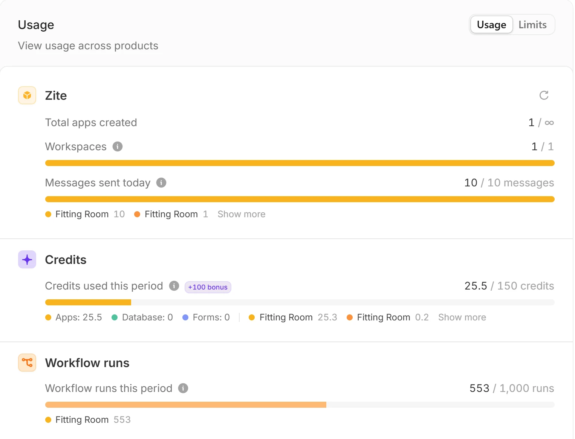Click the Messages sent today progress bar
Image resolution: width=575 pixels, height=439 pixels.
(x=300, y=199)
